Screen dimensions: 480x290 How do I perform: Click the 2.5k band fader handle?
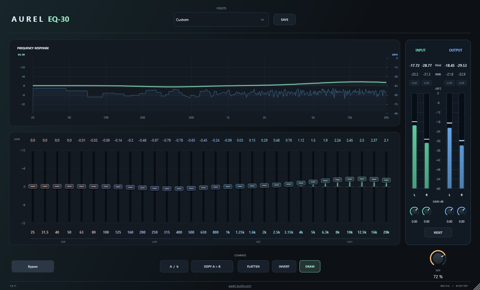point(277,185)
